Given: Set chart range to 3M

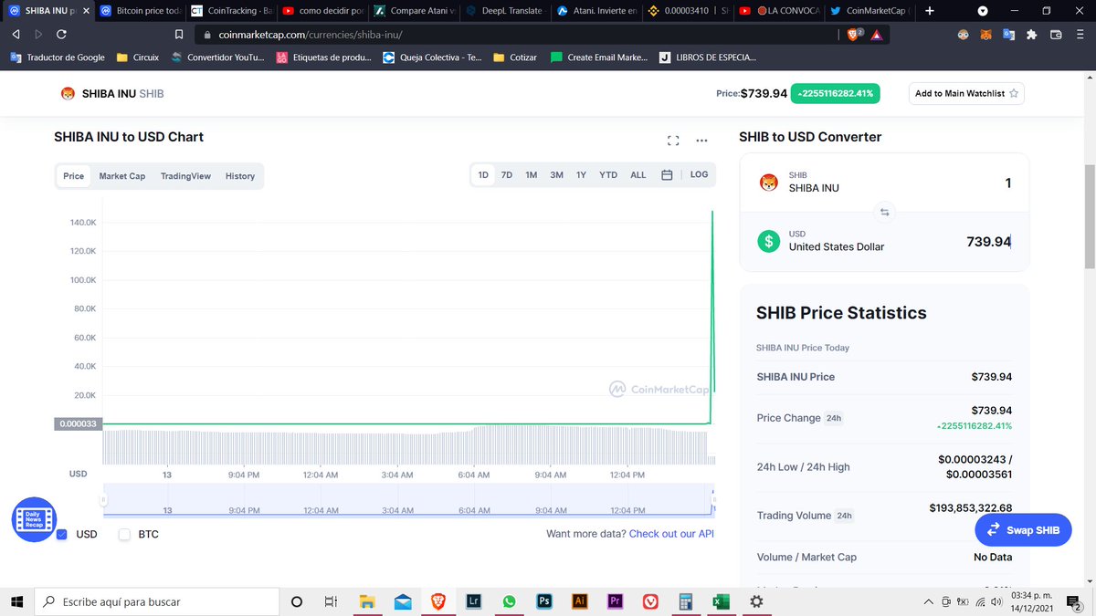Looking at the screenshot, I should 556,174.
